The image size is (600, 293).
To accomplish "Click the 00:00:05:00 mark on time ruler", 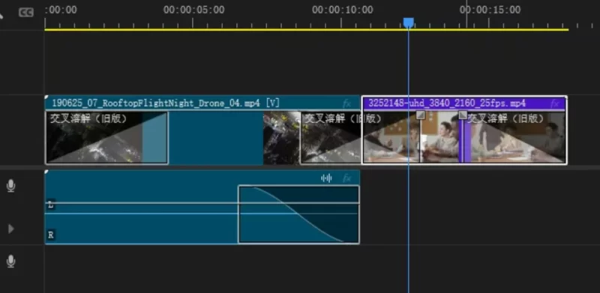I will coord(193,10).
